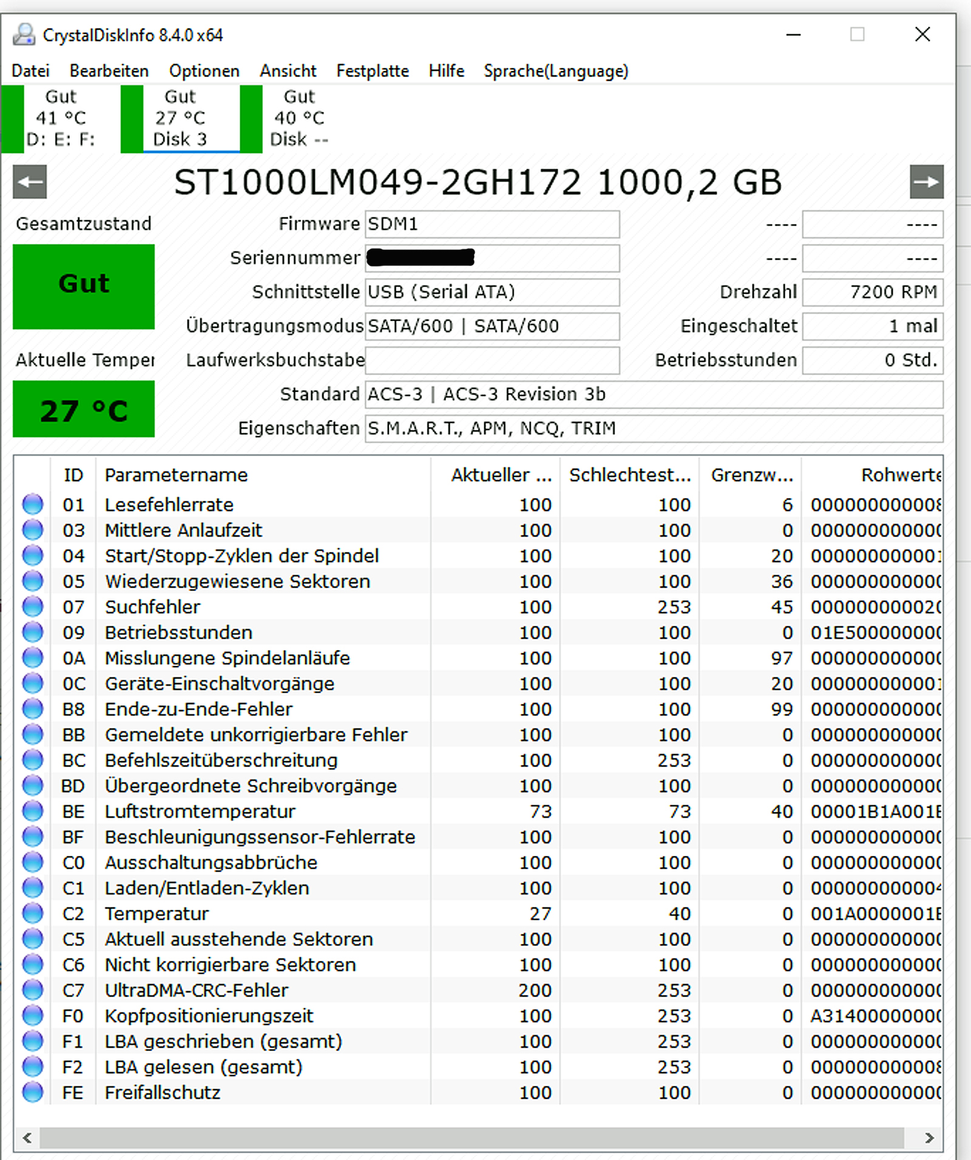Image resolution: width=971 pixels, height=1160 pixels.
Task: Click the green Gut health status button
Action: (x=84, y=287)
